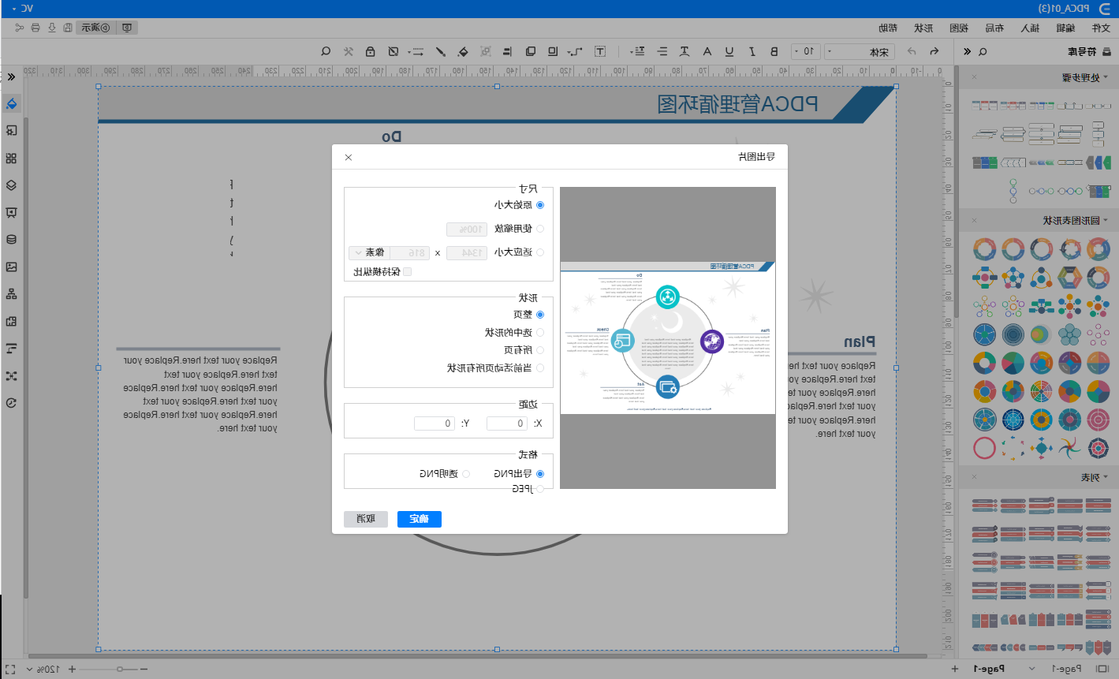
Task: Click the redo arrow icon
Action: pyautogui.click(x=912, y=51)
